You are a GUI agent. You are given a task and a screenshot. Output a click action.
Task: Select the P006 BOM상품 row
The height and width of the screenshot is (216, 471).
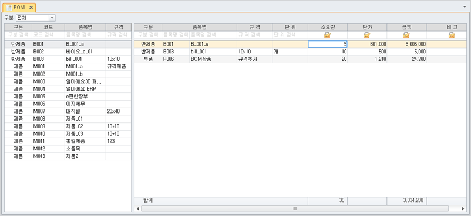click(x=300, y=59)
